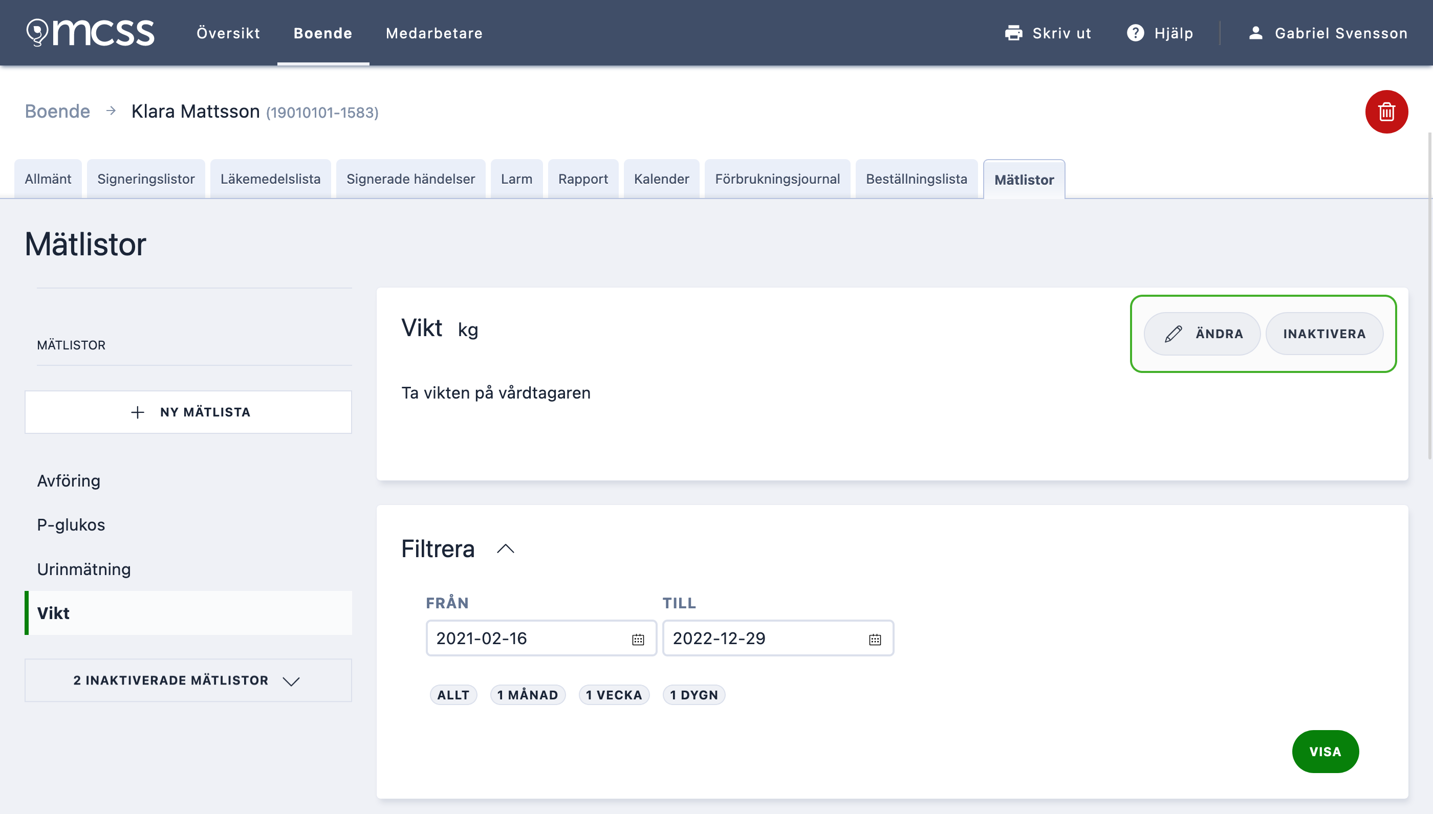
Task: Select the 1 DYGN range chip
Action: point(694,695)
